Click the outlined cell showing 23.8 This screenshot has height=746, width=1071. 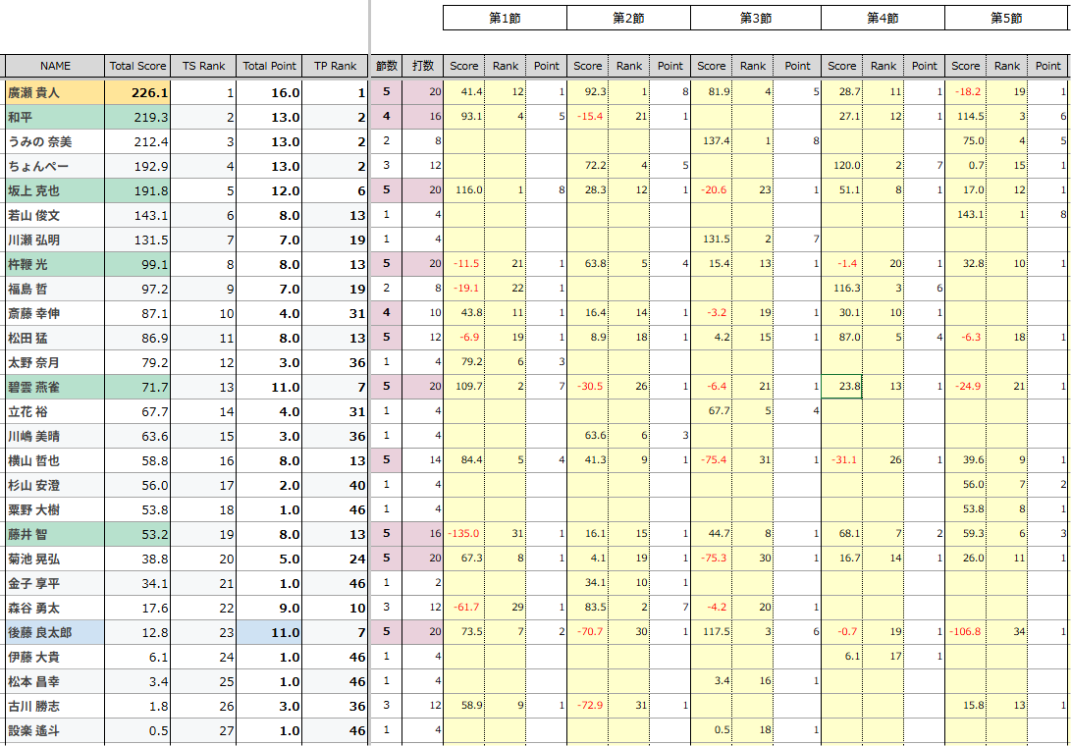pyautogui.click(x=841, y=388)
